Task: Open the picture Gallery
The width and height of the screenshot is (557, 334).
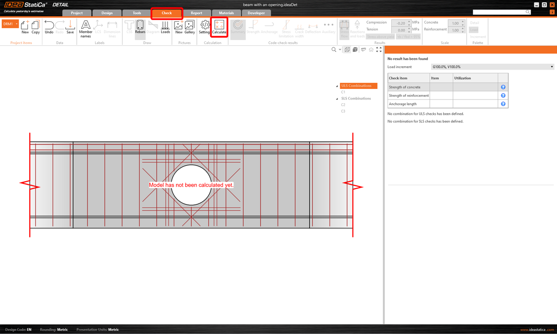Action: point(189,28)
